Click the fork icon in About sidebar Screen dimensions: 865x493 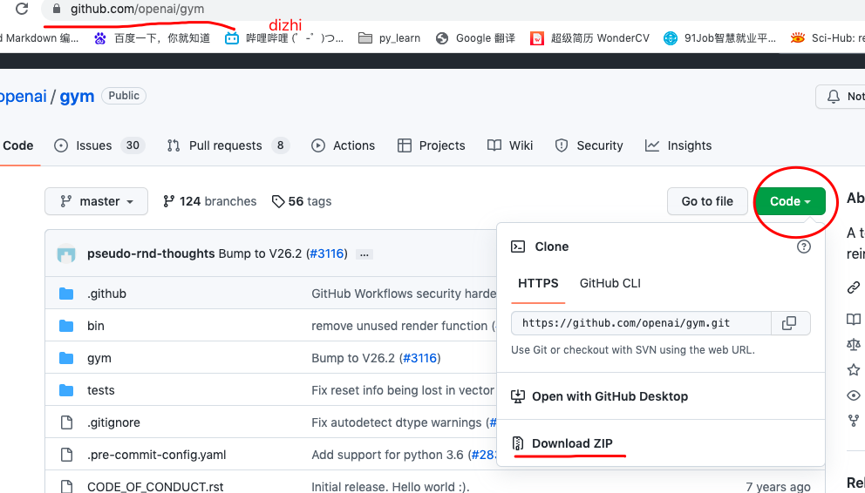[854, 422]
